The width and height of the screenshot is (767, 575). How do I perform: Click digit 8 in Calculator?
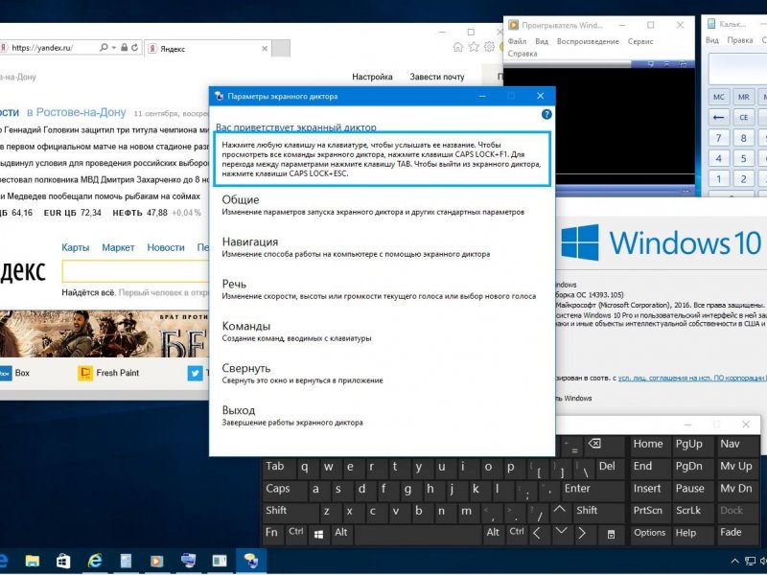pos(744,138)
